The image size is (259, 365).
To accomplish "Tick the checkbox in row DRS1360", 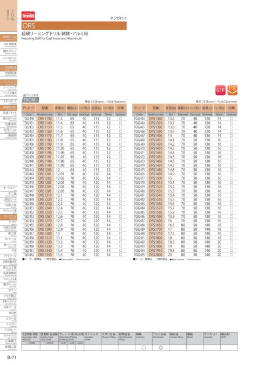I will pos(231,119).
